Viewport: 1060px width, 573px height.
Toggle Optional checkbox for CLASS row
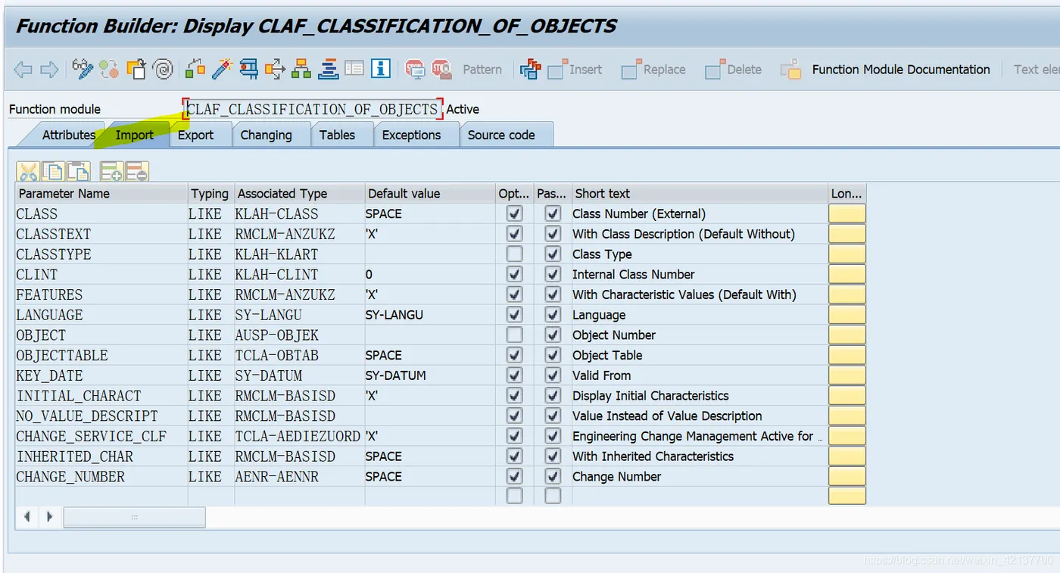coord(515,213)
